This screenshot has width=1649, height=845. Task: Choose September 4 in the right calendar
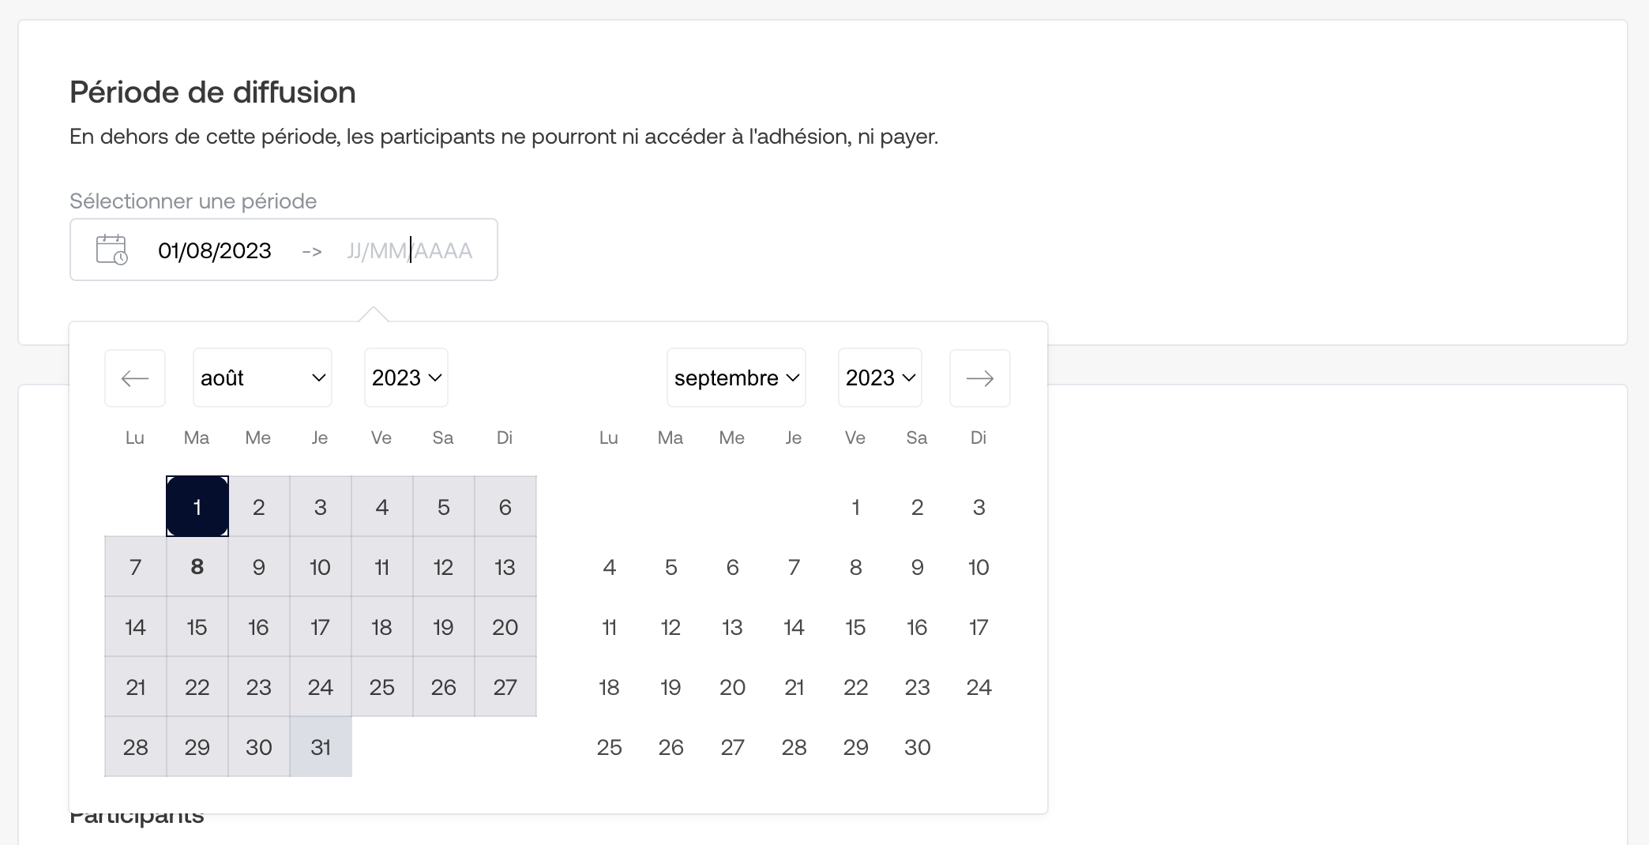[x=609, y=566]
